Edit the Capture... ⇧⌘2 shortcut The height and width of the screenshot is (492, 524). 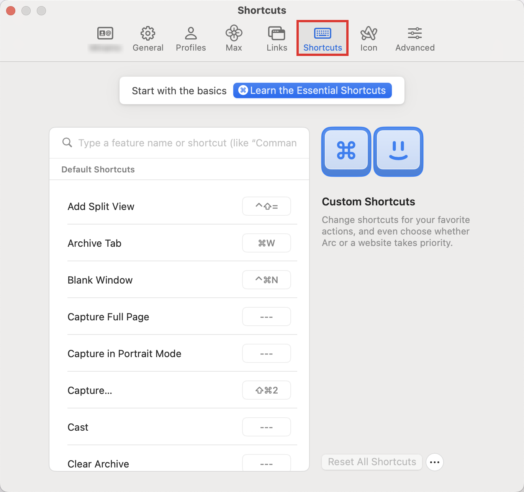click(266, 390)
